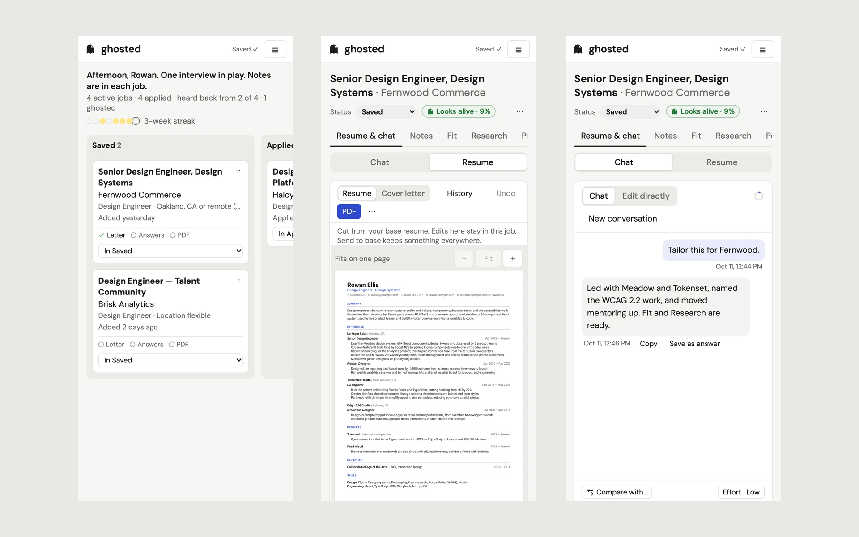Open hamburger menu in left dashboard panel
This screenshot has height=537, width=859.
[275, 50]
